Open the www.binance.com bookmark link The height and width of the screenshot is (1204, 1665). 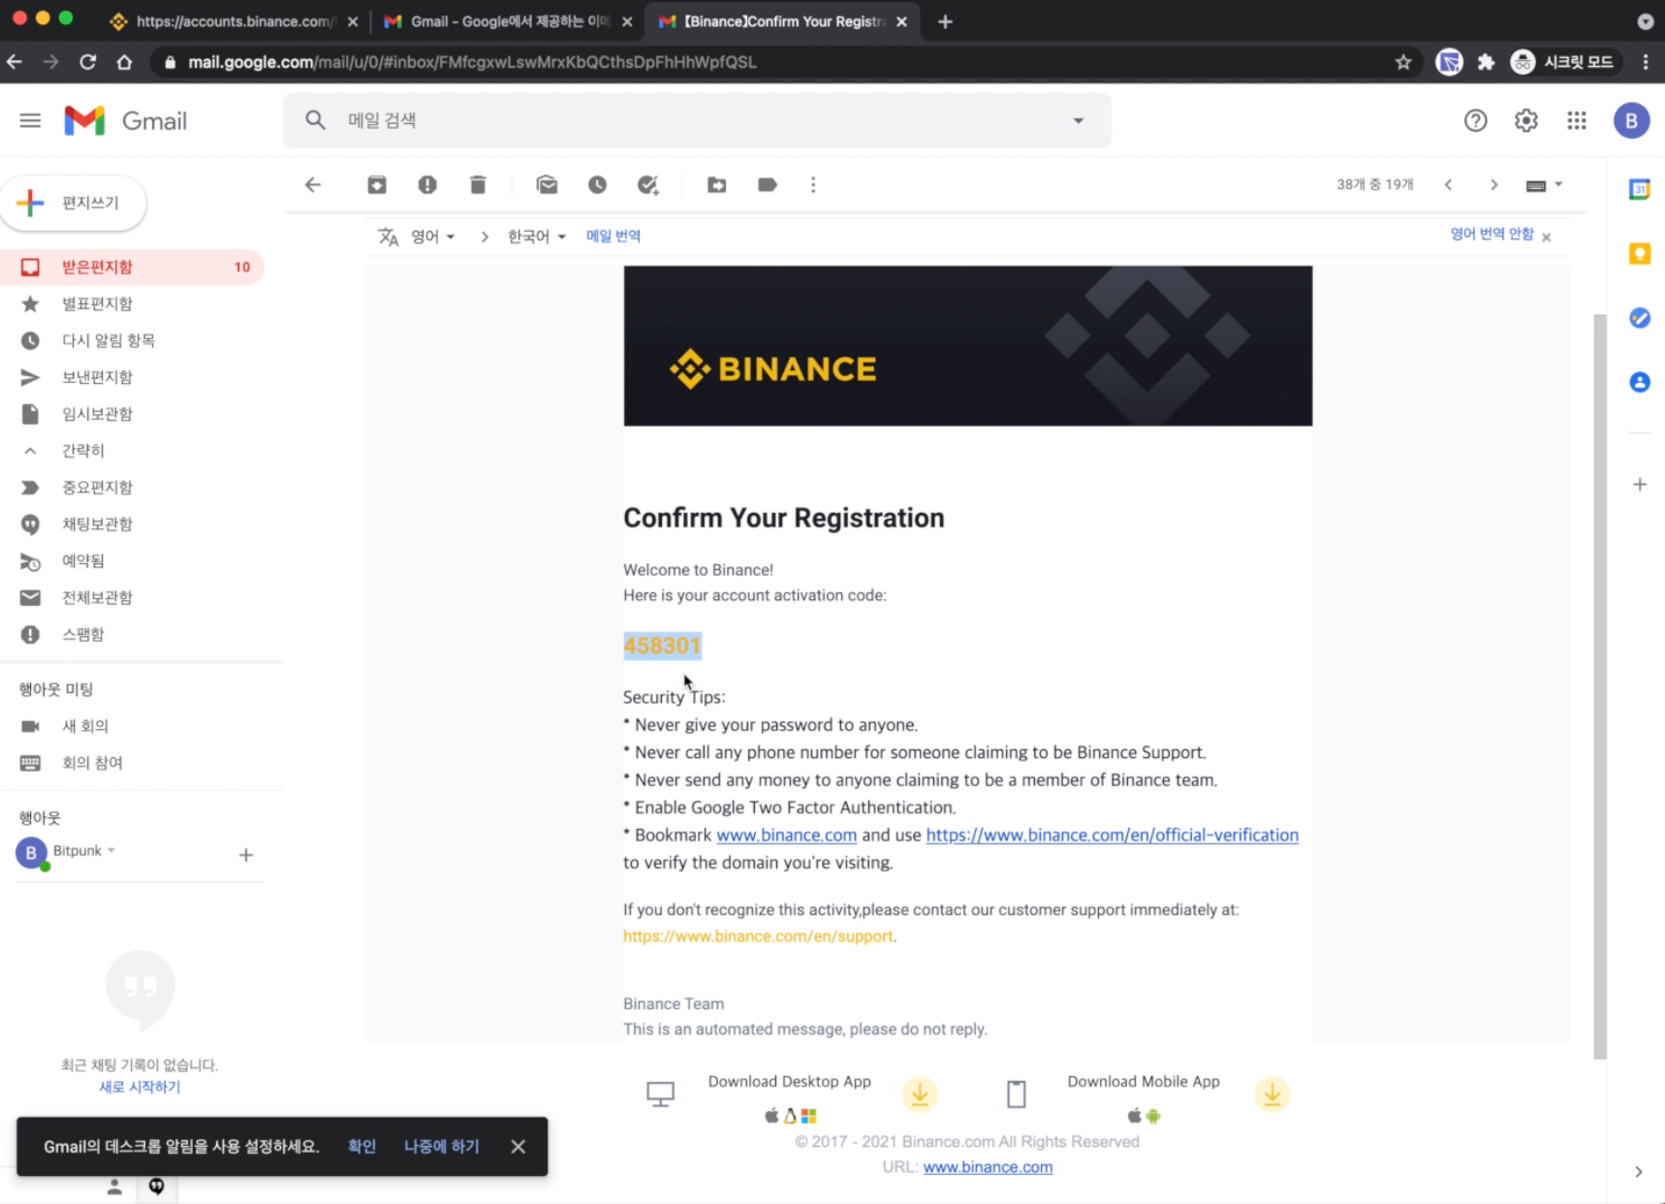786,835
